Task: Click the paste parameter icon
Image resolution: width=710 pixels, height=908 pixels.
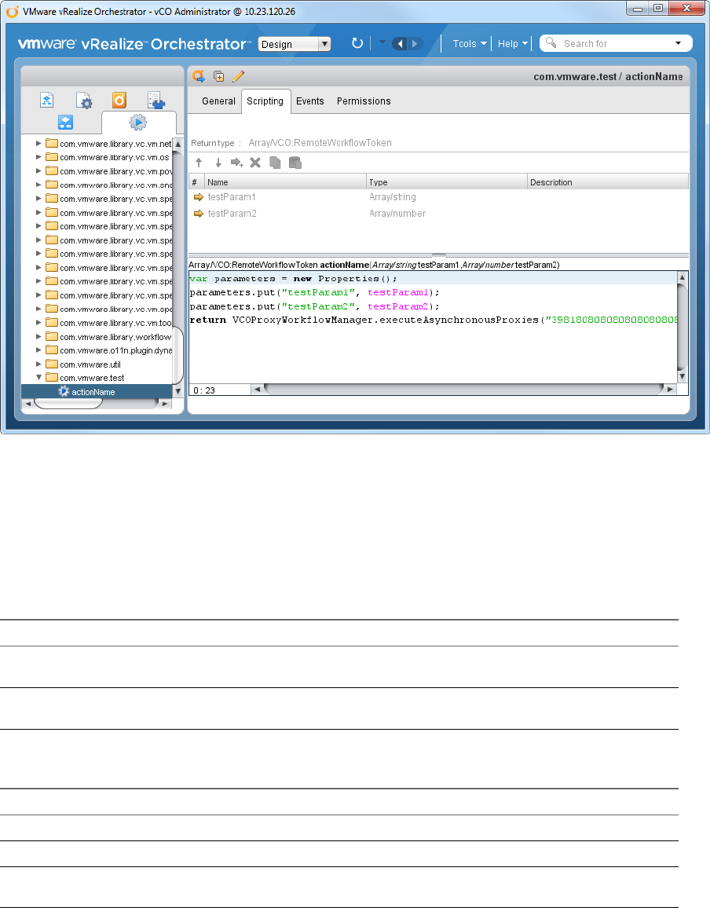Action: 295,163
